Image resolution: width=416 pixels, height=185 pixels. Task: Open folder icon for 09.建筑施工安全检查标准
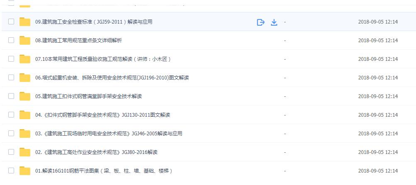[x=25, y=22]
